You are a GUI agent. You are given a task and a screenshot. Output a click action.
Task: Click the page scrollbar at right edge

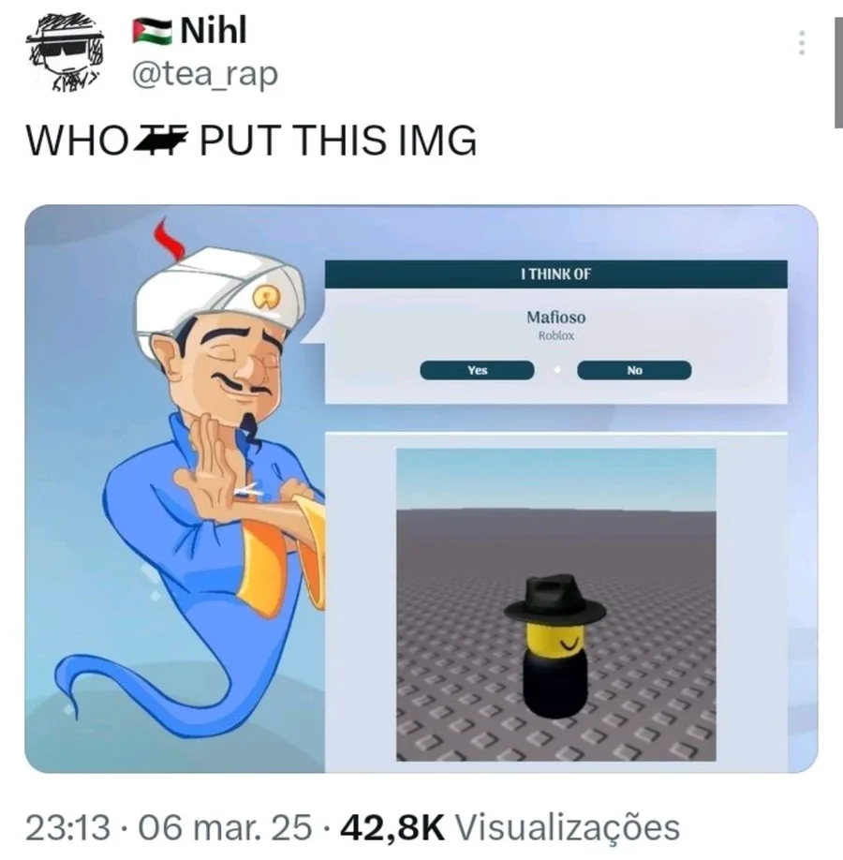[x=838, y=72]
